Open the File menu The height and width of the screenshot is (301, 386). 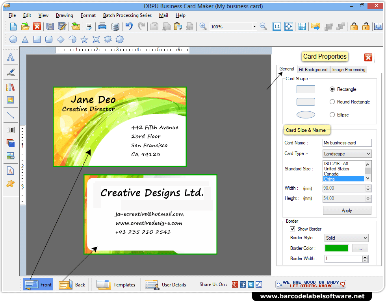[x=12, y=15]
